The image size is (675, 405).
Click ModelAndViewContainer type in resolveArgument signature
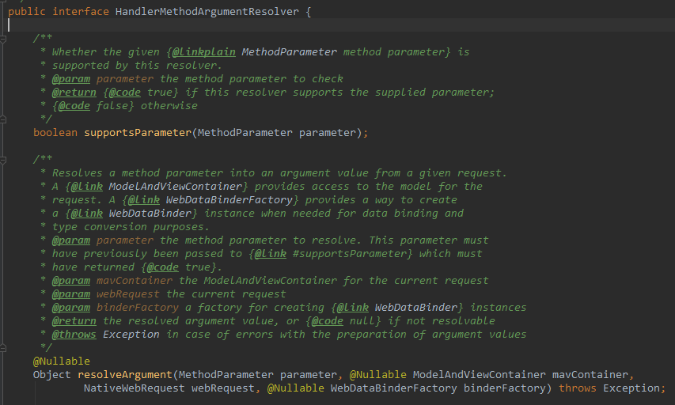(x=479, y=375)
